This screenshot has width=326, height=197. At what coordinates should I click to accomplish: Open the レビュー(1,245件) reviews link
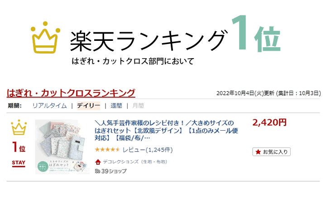click(x=147, y=150)
